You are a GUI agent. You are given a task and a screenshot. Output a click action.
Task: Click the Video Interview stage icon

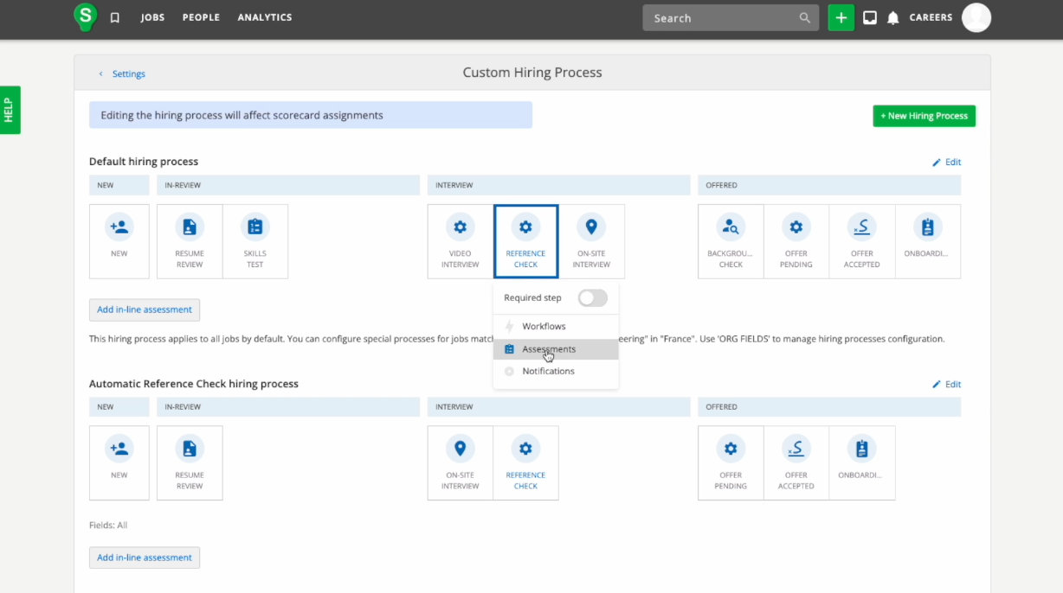[x=460, y=227]
